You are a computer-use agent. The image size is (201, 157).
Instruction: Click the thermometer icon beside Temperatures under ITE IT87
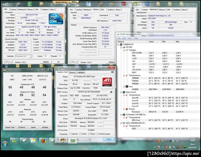coord(127,75)
